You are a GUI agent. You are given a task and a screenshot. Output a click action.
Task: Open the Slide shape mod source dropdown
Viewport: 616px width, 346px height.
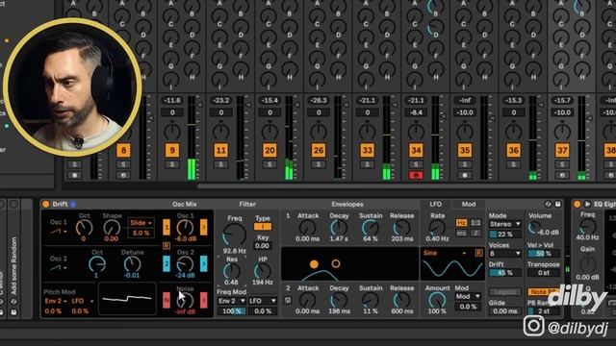point(141,223)
